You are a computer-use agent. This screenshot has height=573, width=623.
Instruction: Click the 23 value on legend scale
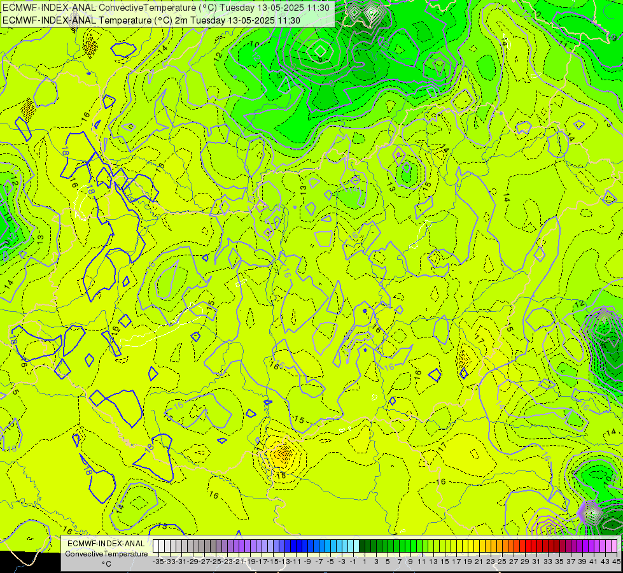[491, 562]
